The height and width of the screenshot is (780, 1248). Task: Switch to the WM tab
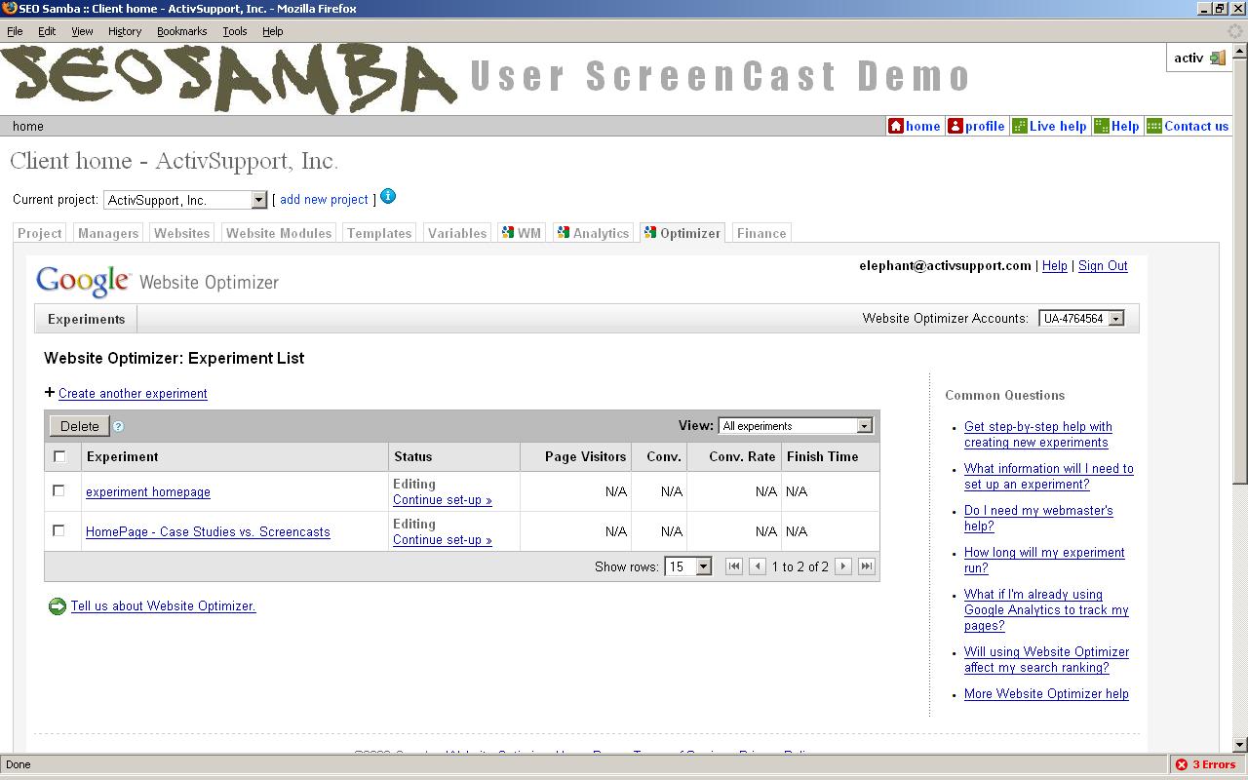(x=522, y=233)
